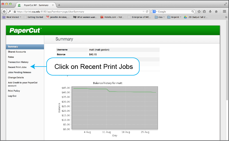The width and height of the screenshot is (229, 141).
Task: Open Change Details in the sidebar
Action: [16, 77]
